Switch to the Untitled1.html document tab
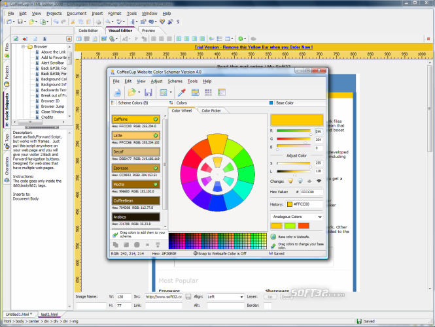 (19, 314)
